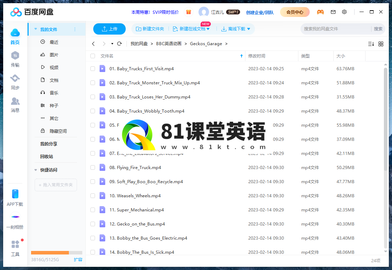The height and width of the screenshot is (270, 392).
Task: Click the SVIP1 badge
Action: click(233, 12)
